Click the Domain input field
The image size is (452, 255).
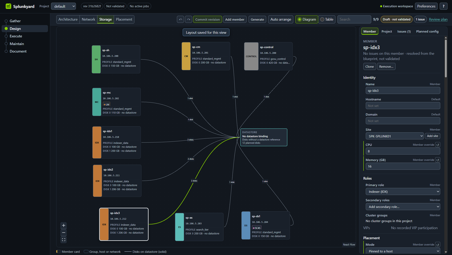click(403, 121)
